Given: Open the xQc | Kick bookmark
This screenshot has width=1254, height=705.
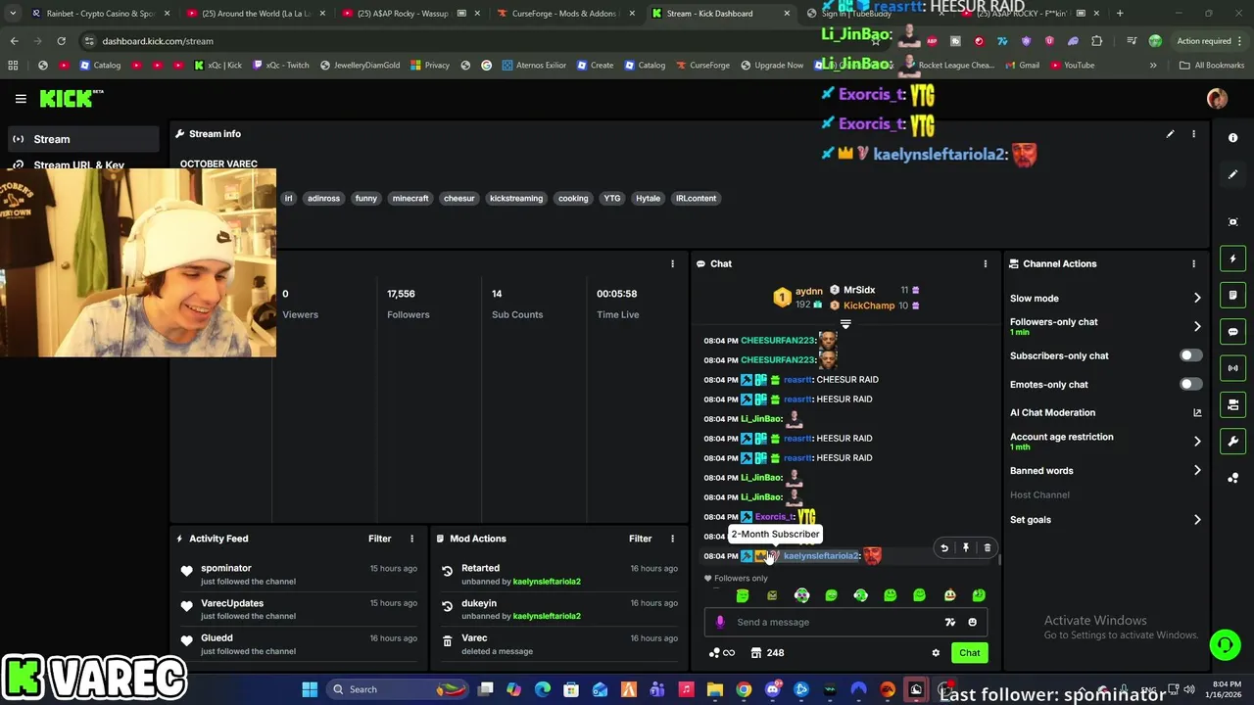Looking at the screenshot, I should pyautogui.click(x=217, y=66).
